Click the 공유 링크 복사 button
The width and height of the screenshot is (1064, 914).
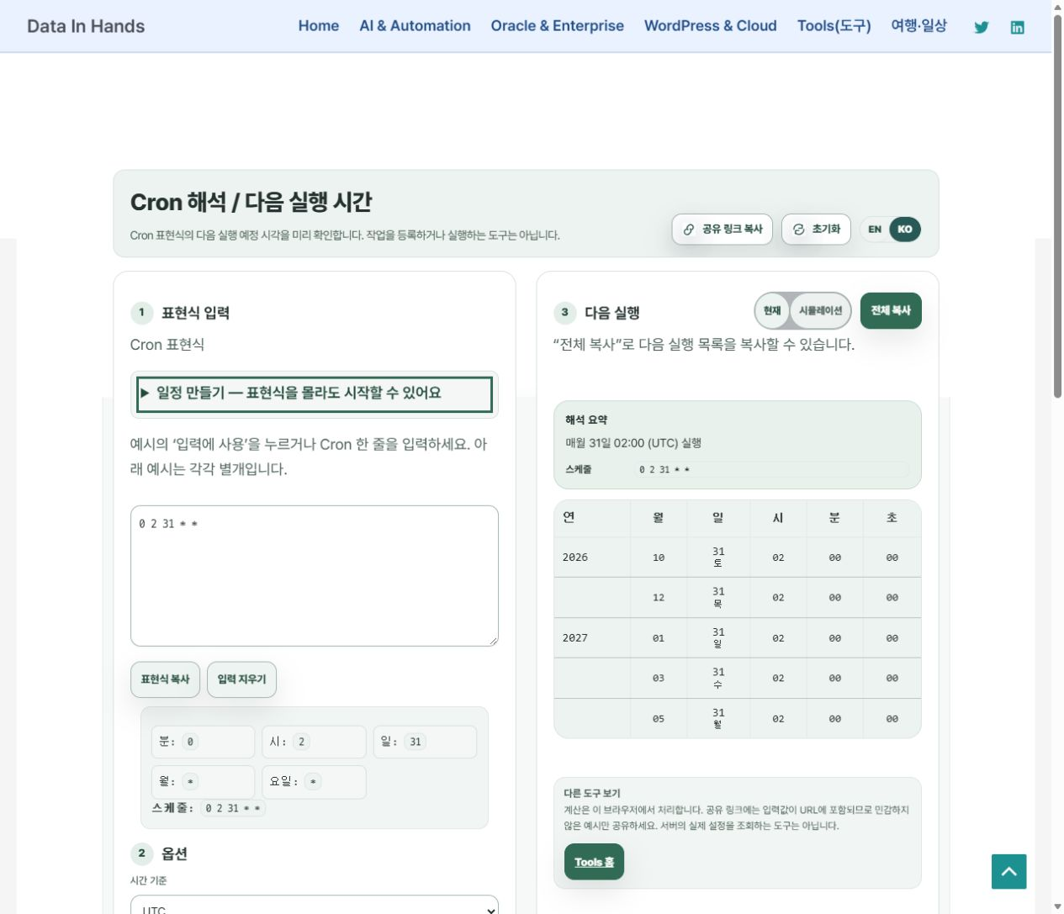coord(723,229)
